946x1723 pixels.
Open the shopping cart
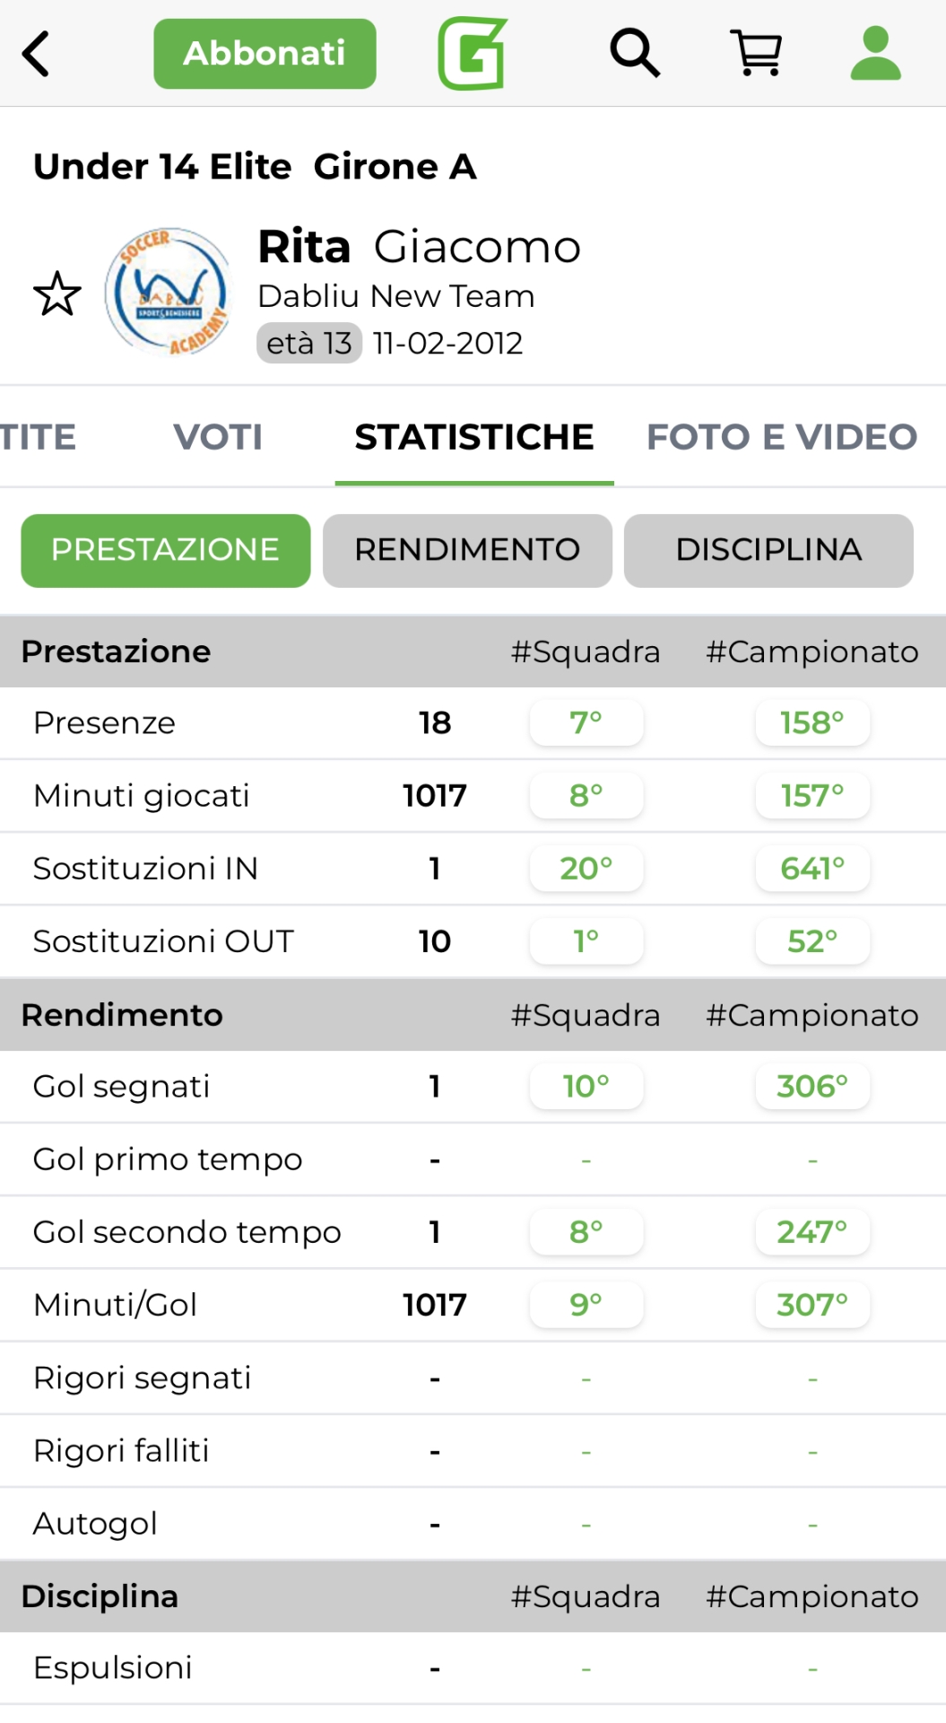(757, 53)
